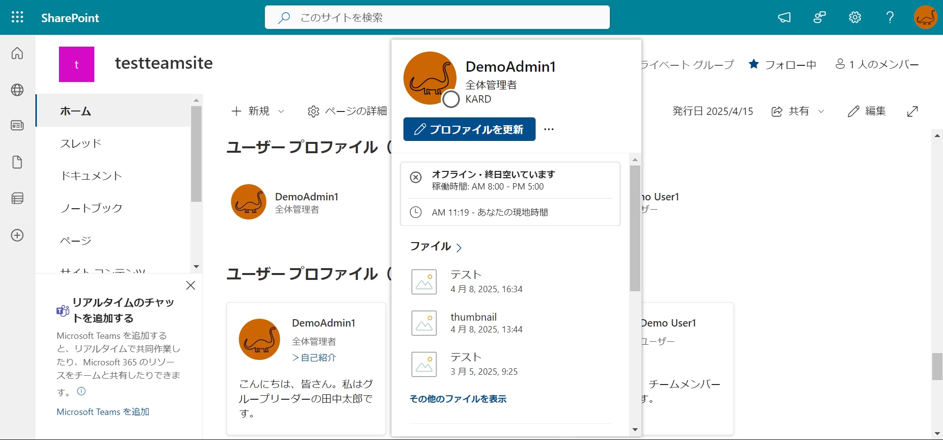943x440 pixels.
Task: Expand the 共有 dropdown chevron
Action: click(x=821, y=111)
